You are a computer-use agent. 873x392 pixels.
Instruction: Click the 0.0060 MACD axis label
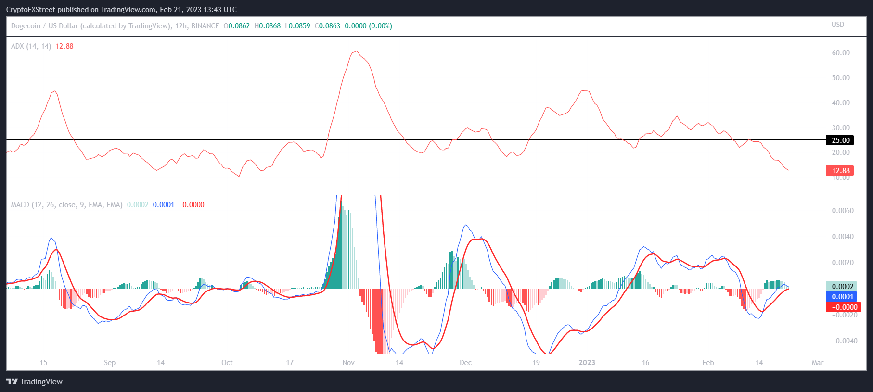coord(843,211)
